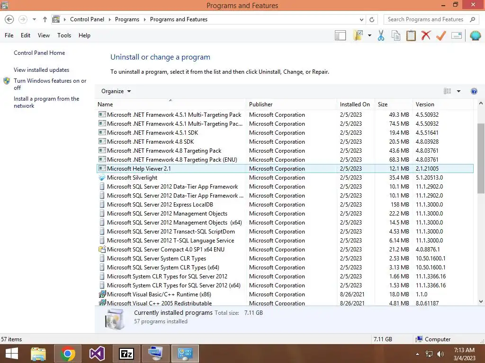Click the folder options toolbar icon
The width and height of the screenshot is (485, 363).
(x=358, y=35)
